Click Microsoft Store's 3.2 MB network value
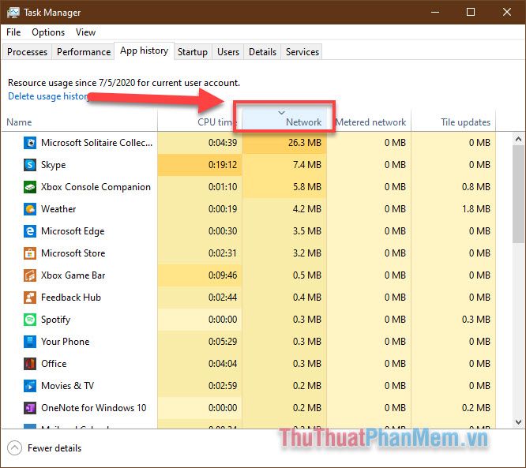This screenshot has width=526, height=468. (x=307, y=253)
